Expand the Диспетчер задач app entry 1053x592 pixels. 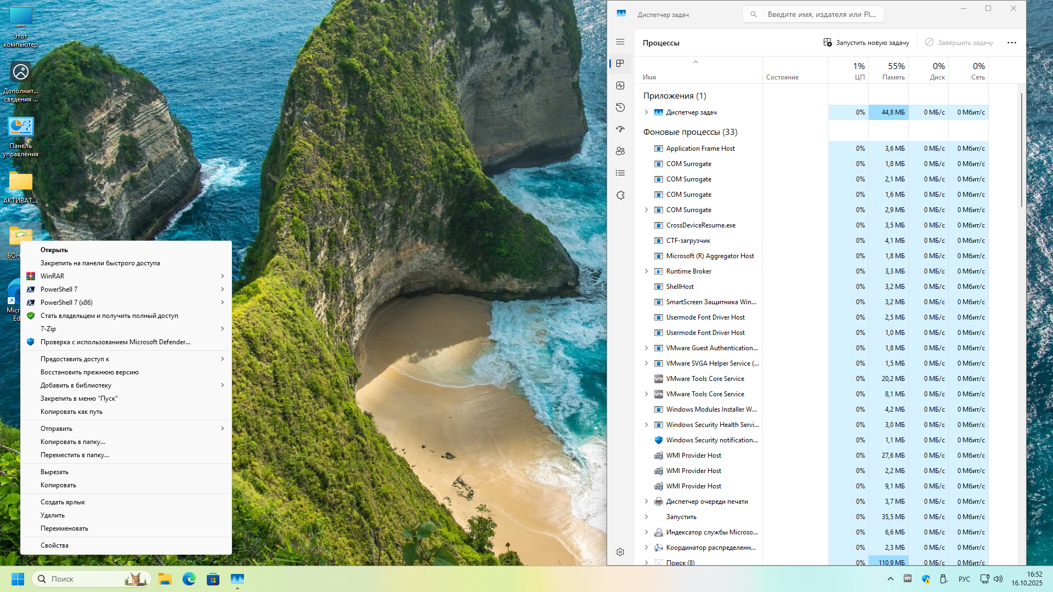coord(646,112)
